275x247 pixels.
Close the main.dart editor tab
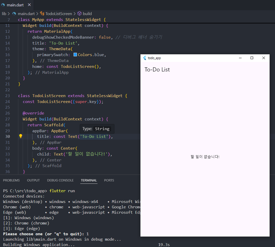29,5
